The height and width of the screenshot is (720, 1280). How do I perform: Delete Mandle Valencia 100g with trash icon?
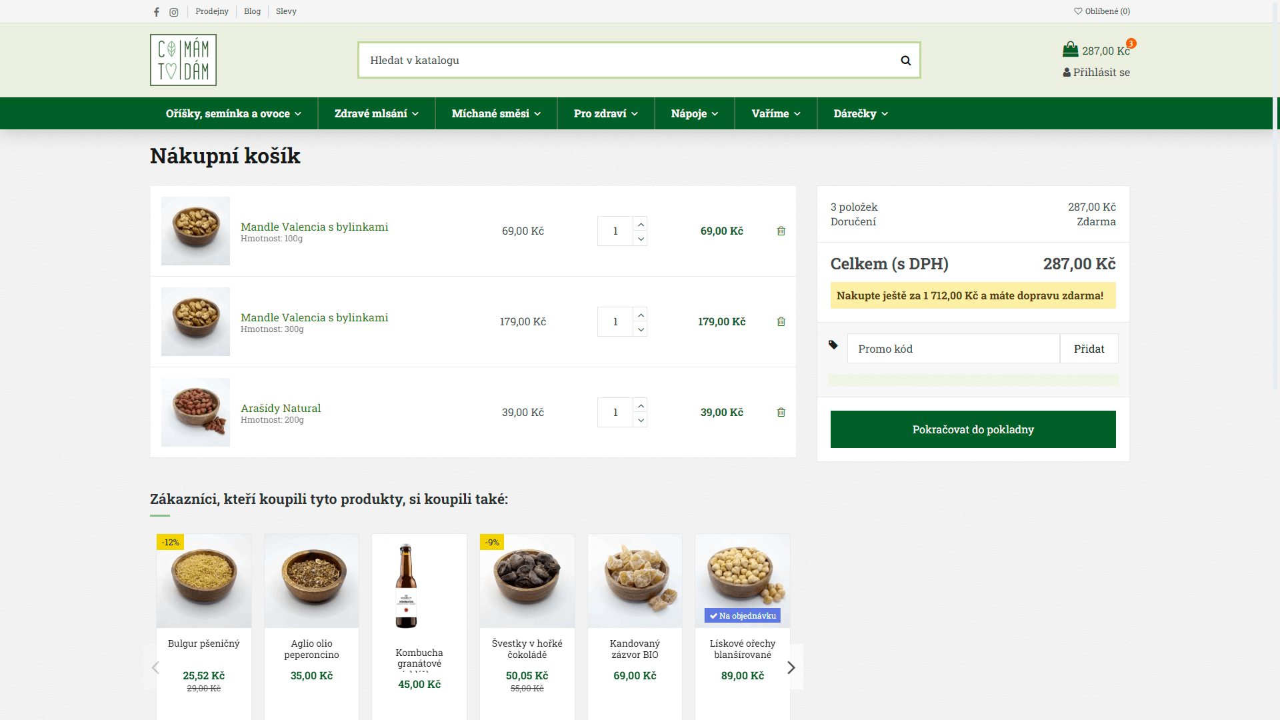(x=781, y=231)
